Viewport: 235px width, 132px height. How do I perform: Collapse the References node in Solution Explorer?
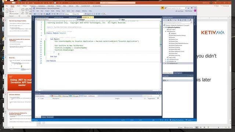[166, 32]
